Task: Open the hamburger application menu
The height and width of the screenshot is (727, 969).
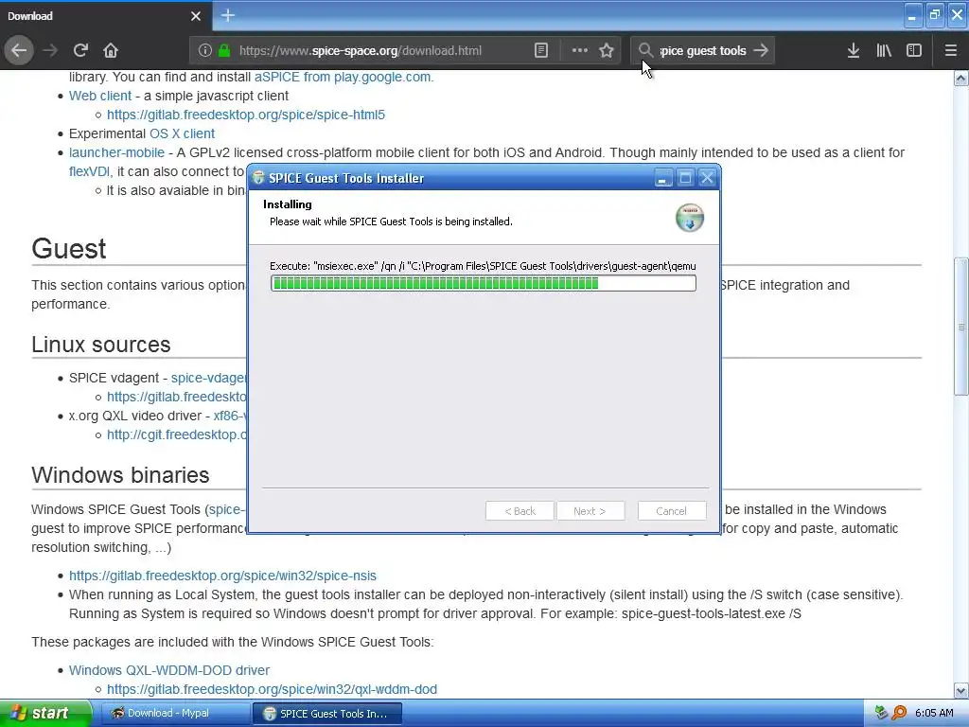Action: (951, 51)
